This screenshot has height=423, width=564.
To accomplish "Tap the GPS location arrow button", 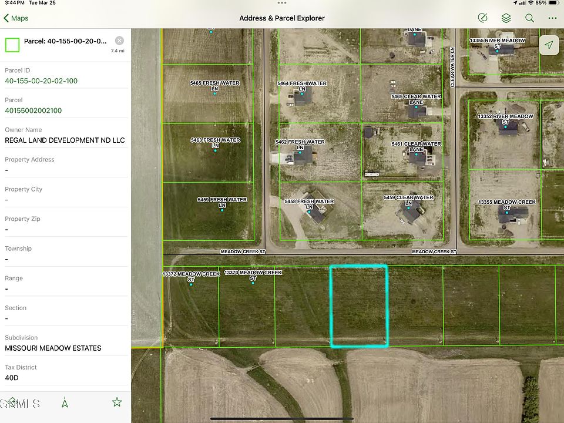I will [549, 45].
